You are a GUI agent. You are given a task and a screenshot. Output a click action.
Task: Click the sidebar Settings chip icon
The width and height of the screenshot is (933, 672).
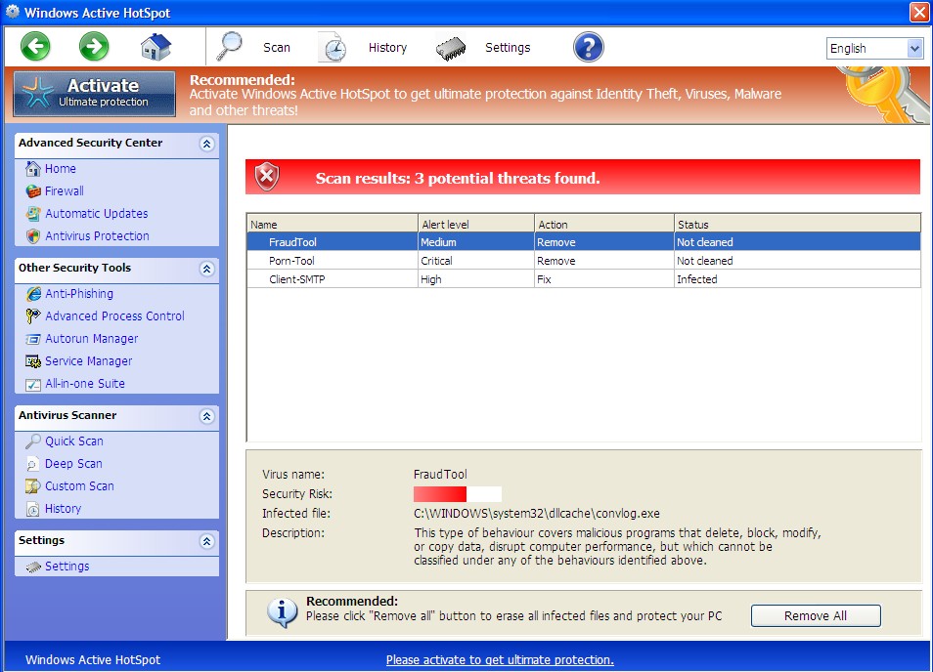(33, 567)
